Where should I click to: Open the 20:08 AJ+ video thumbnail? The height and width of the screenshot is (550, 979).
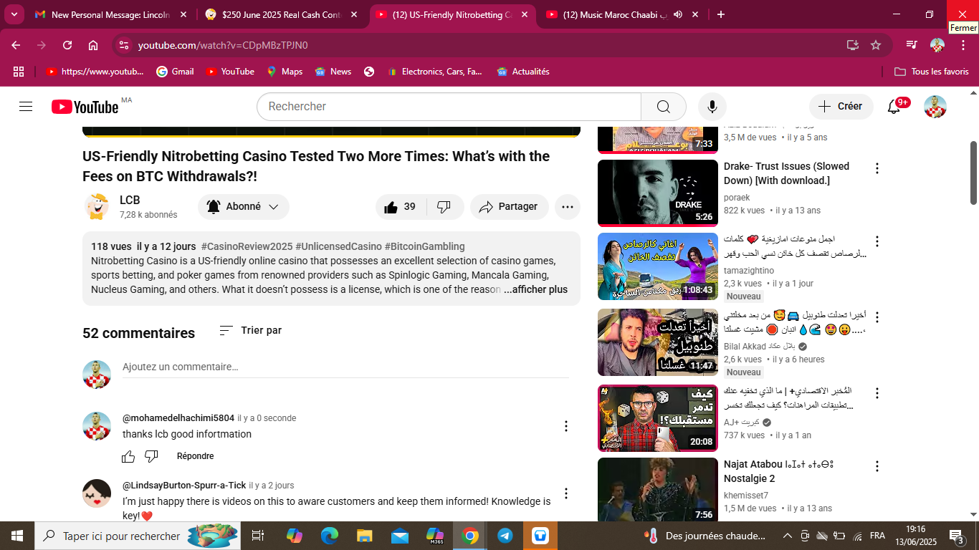click(x=657, y=418)
